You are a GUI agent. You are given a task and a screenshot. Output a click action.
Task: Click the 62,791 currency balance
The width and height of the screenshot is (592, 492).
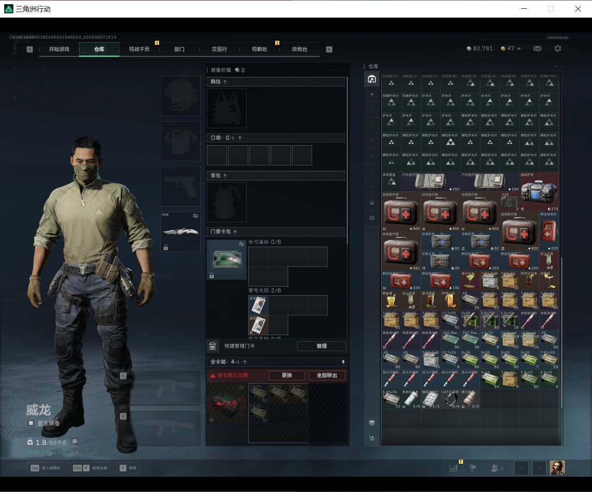(x=480, y=48)
